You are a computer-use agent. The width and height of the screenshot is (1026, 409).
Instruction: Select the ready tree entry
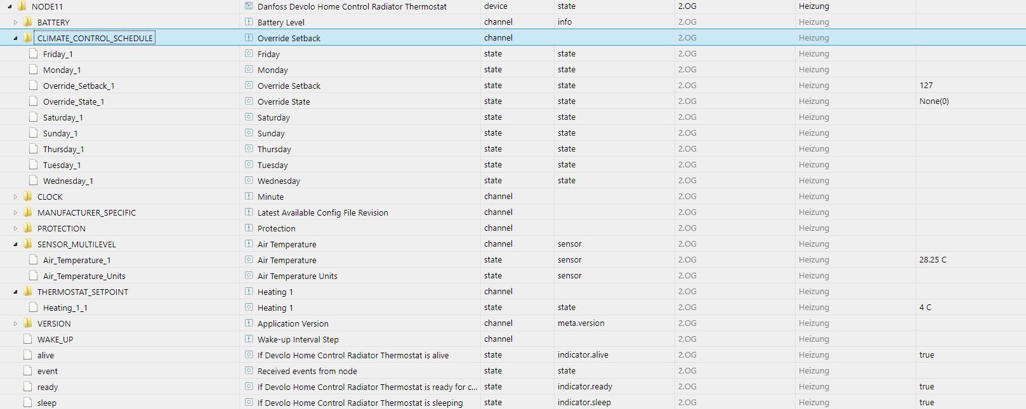click(48, 387)
